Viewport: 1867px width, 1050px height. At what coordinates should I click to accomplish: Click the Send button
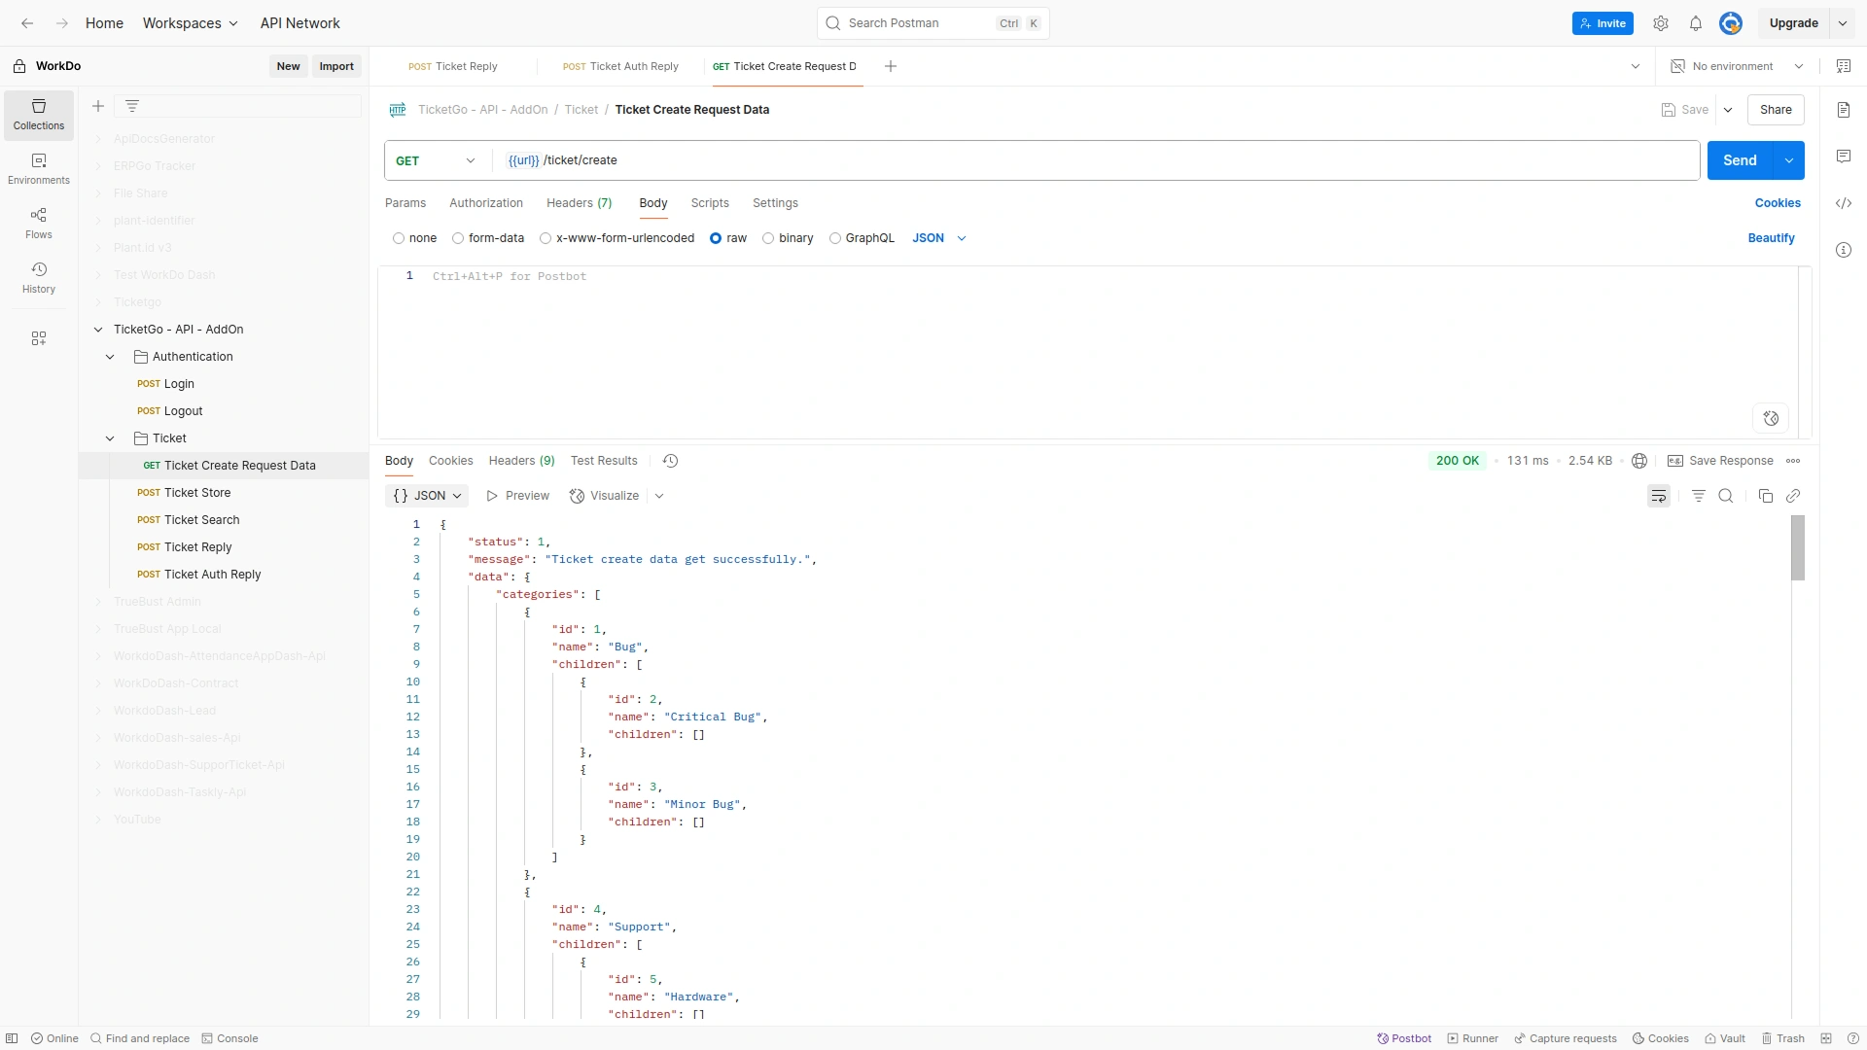pos(1739,160)
